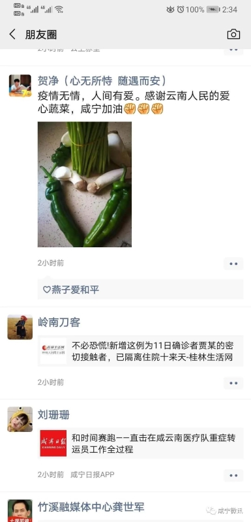The image size is (251, 522).
Task: Tap the 桂林生活网 article logo thumbnail
Action: click(53, 351)
